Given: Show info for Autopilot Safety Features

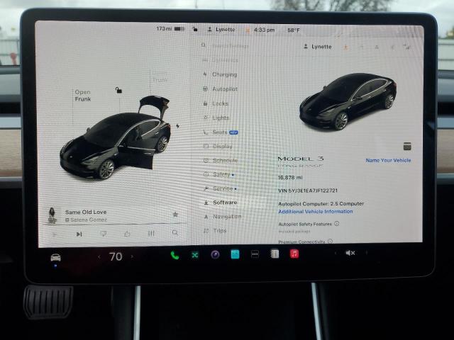Looking at the screenshot, I should coord(336,224).
